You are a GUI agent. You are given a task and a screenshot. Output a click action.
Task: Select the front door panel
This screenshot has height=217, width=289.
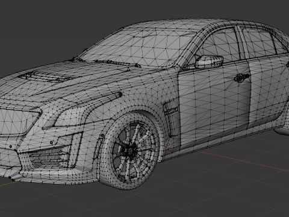tap(215, 107)
